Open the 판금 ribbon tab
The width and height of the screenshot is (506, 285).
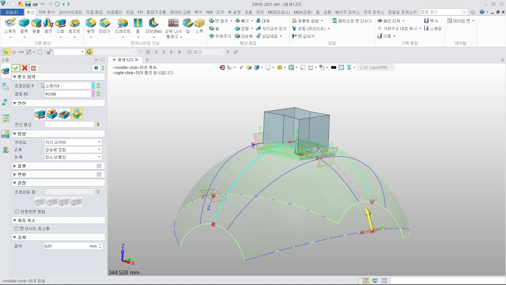[x=130, y=12]
